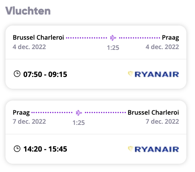Click the 1:25 duration on return flight
The image size is (195, 172).
point(79,123)
